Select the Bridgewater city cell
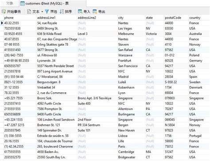This screenshot has height=161, width=210. (131, 157)
